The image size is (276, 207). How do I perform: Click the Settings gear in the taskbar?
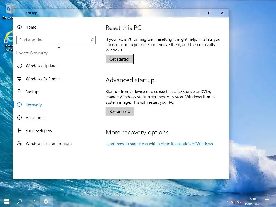(x=46, y=202)
